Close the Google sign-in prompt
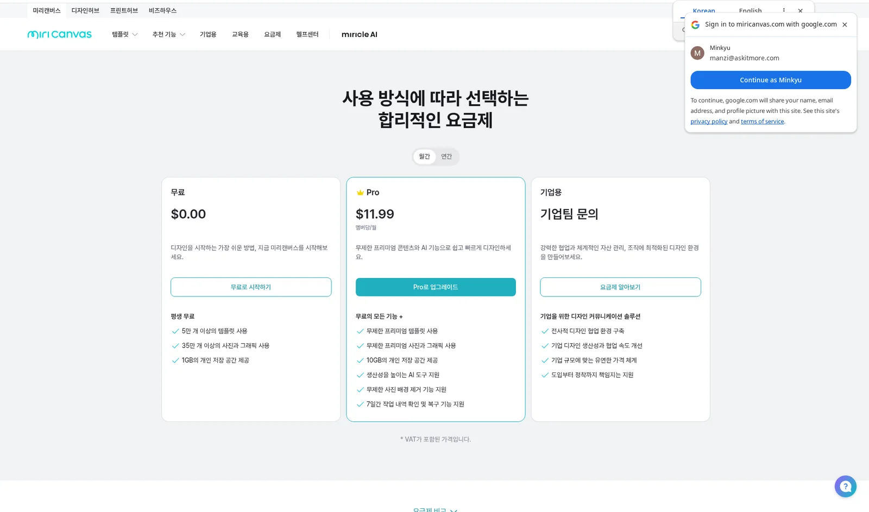Image resolution: width=869 pixels, height=512 pixels. (845, 24)
